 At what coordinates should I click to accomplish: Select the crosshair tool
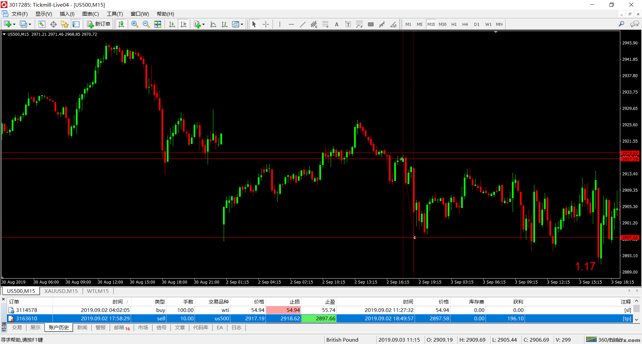pyautogui.click(x=266, y=24)
